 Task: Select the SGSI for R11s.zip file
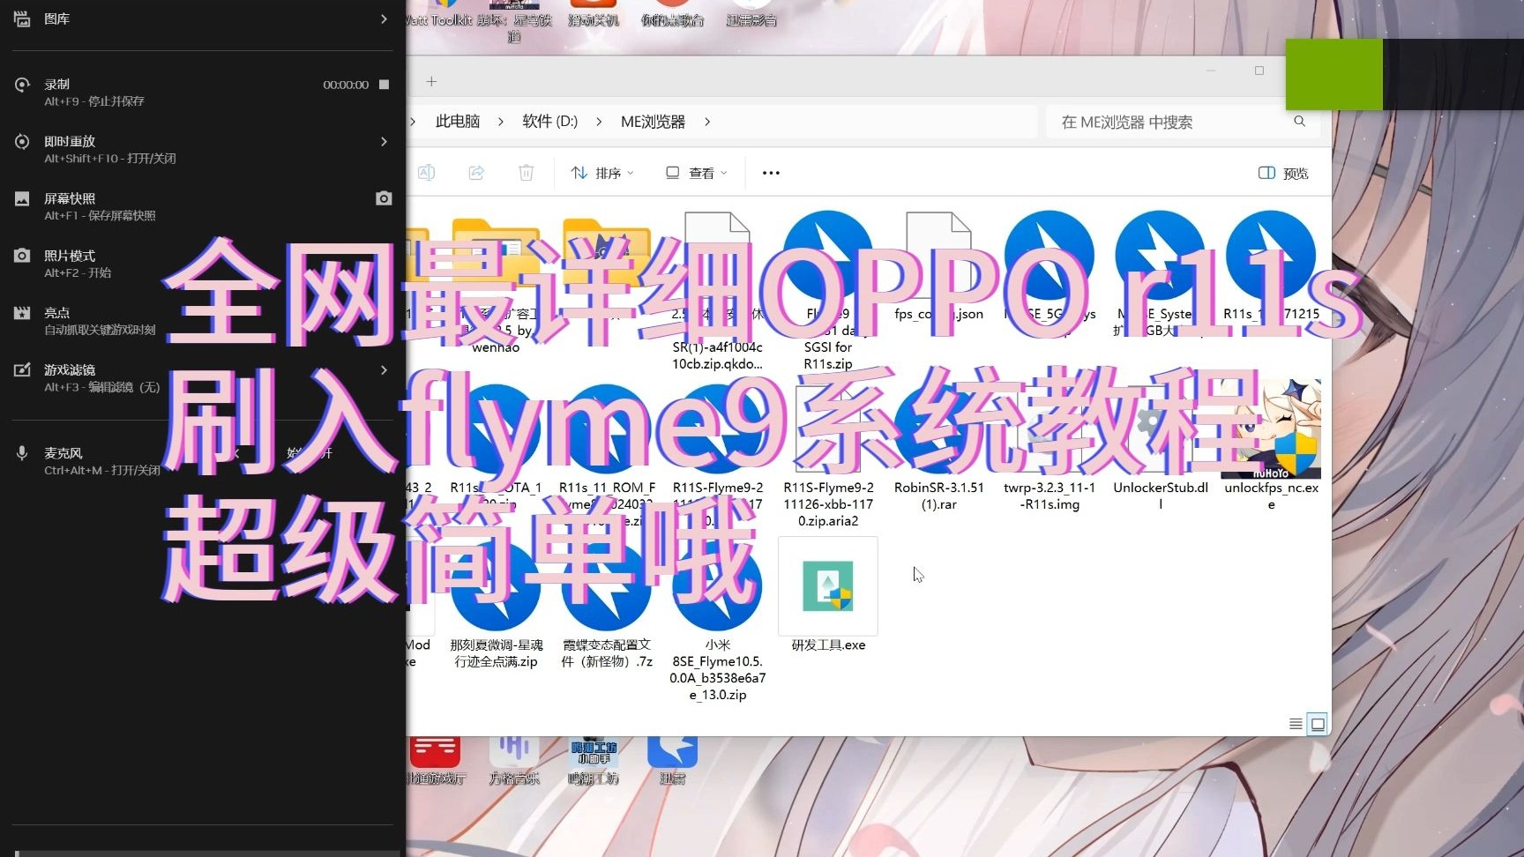point(828,291)
